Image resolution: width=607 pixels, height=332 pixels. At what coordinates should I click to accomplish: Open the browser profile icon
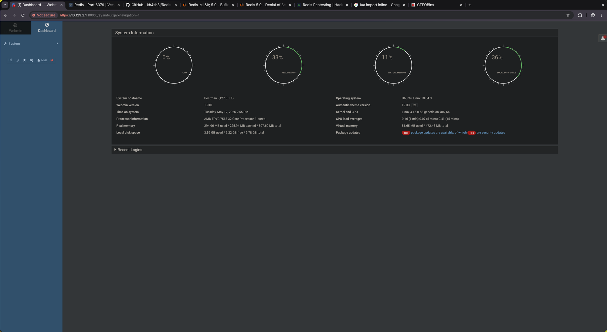[593, 15]
